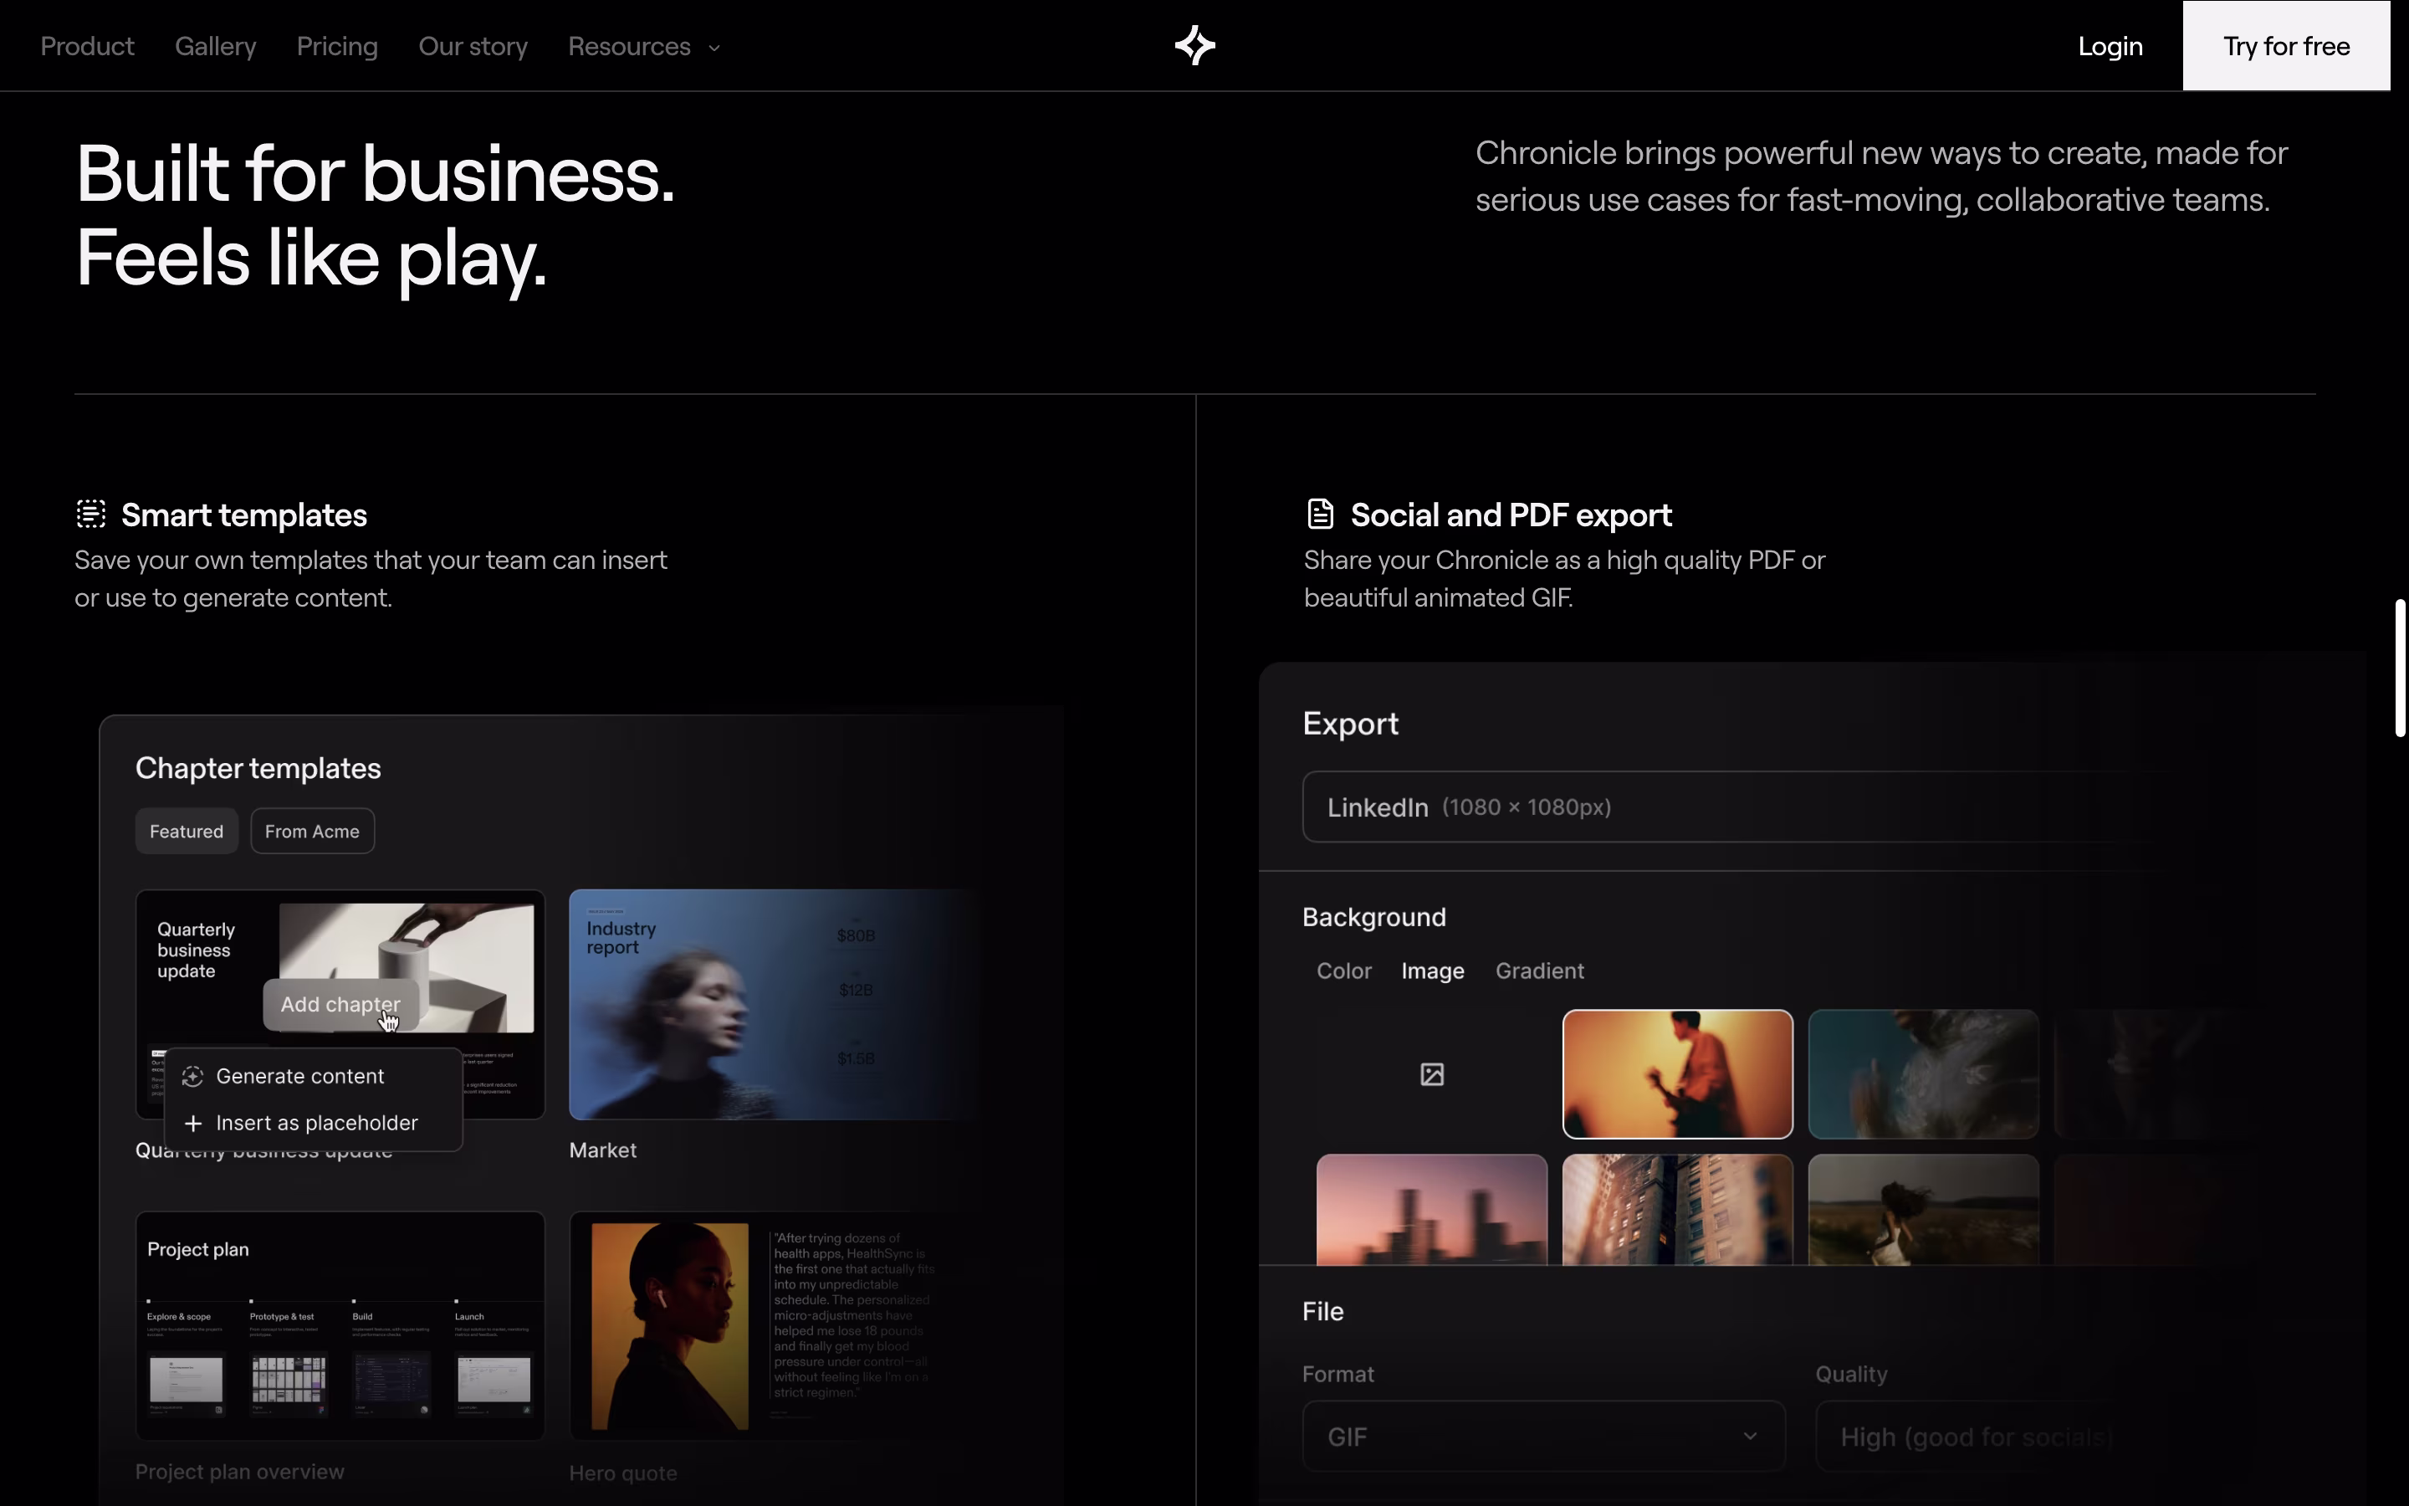Click the Smart templates list icon
The image size is (2409, 1506).
point(90,514)
